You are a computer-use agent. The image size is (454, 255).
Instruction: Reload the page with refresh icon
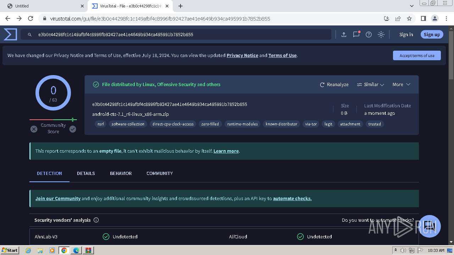[31, 19]
